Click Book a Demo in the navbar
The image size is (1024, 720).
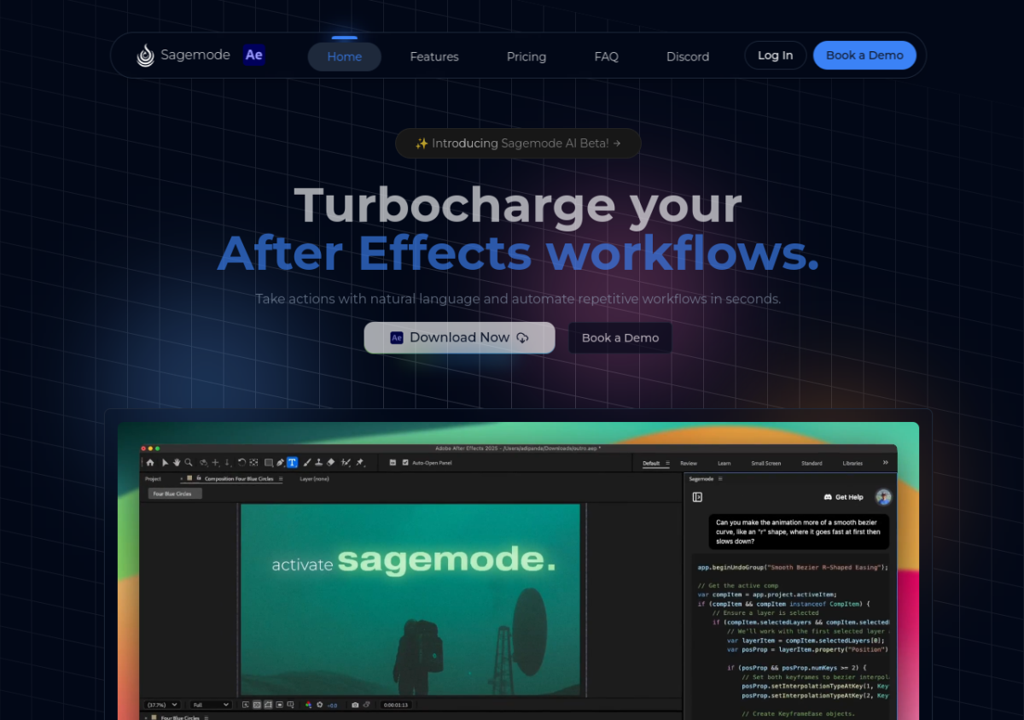pos(864,56)
